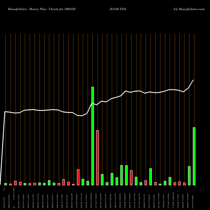Click the "IA) MunafaSutra.com" header text
The height and width of the screenshot is (210, 210).
pyautogui.click(x=189, y=9)
